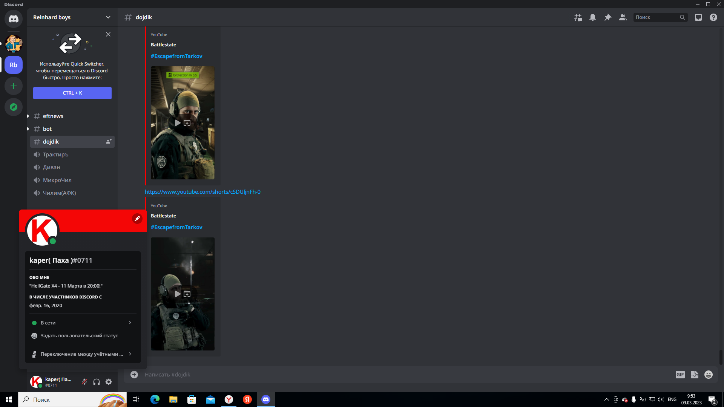Toggle microphone mute in user panel
Image resolution: width=724 pixels, height=407 pixels.
[x=84, y=382]
